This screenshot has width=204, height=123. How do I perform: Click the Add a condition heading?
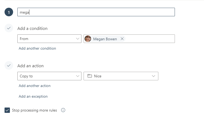(32, 28)
